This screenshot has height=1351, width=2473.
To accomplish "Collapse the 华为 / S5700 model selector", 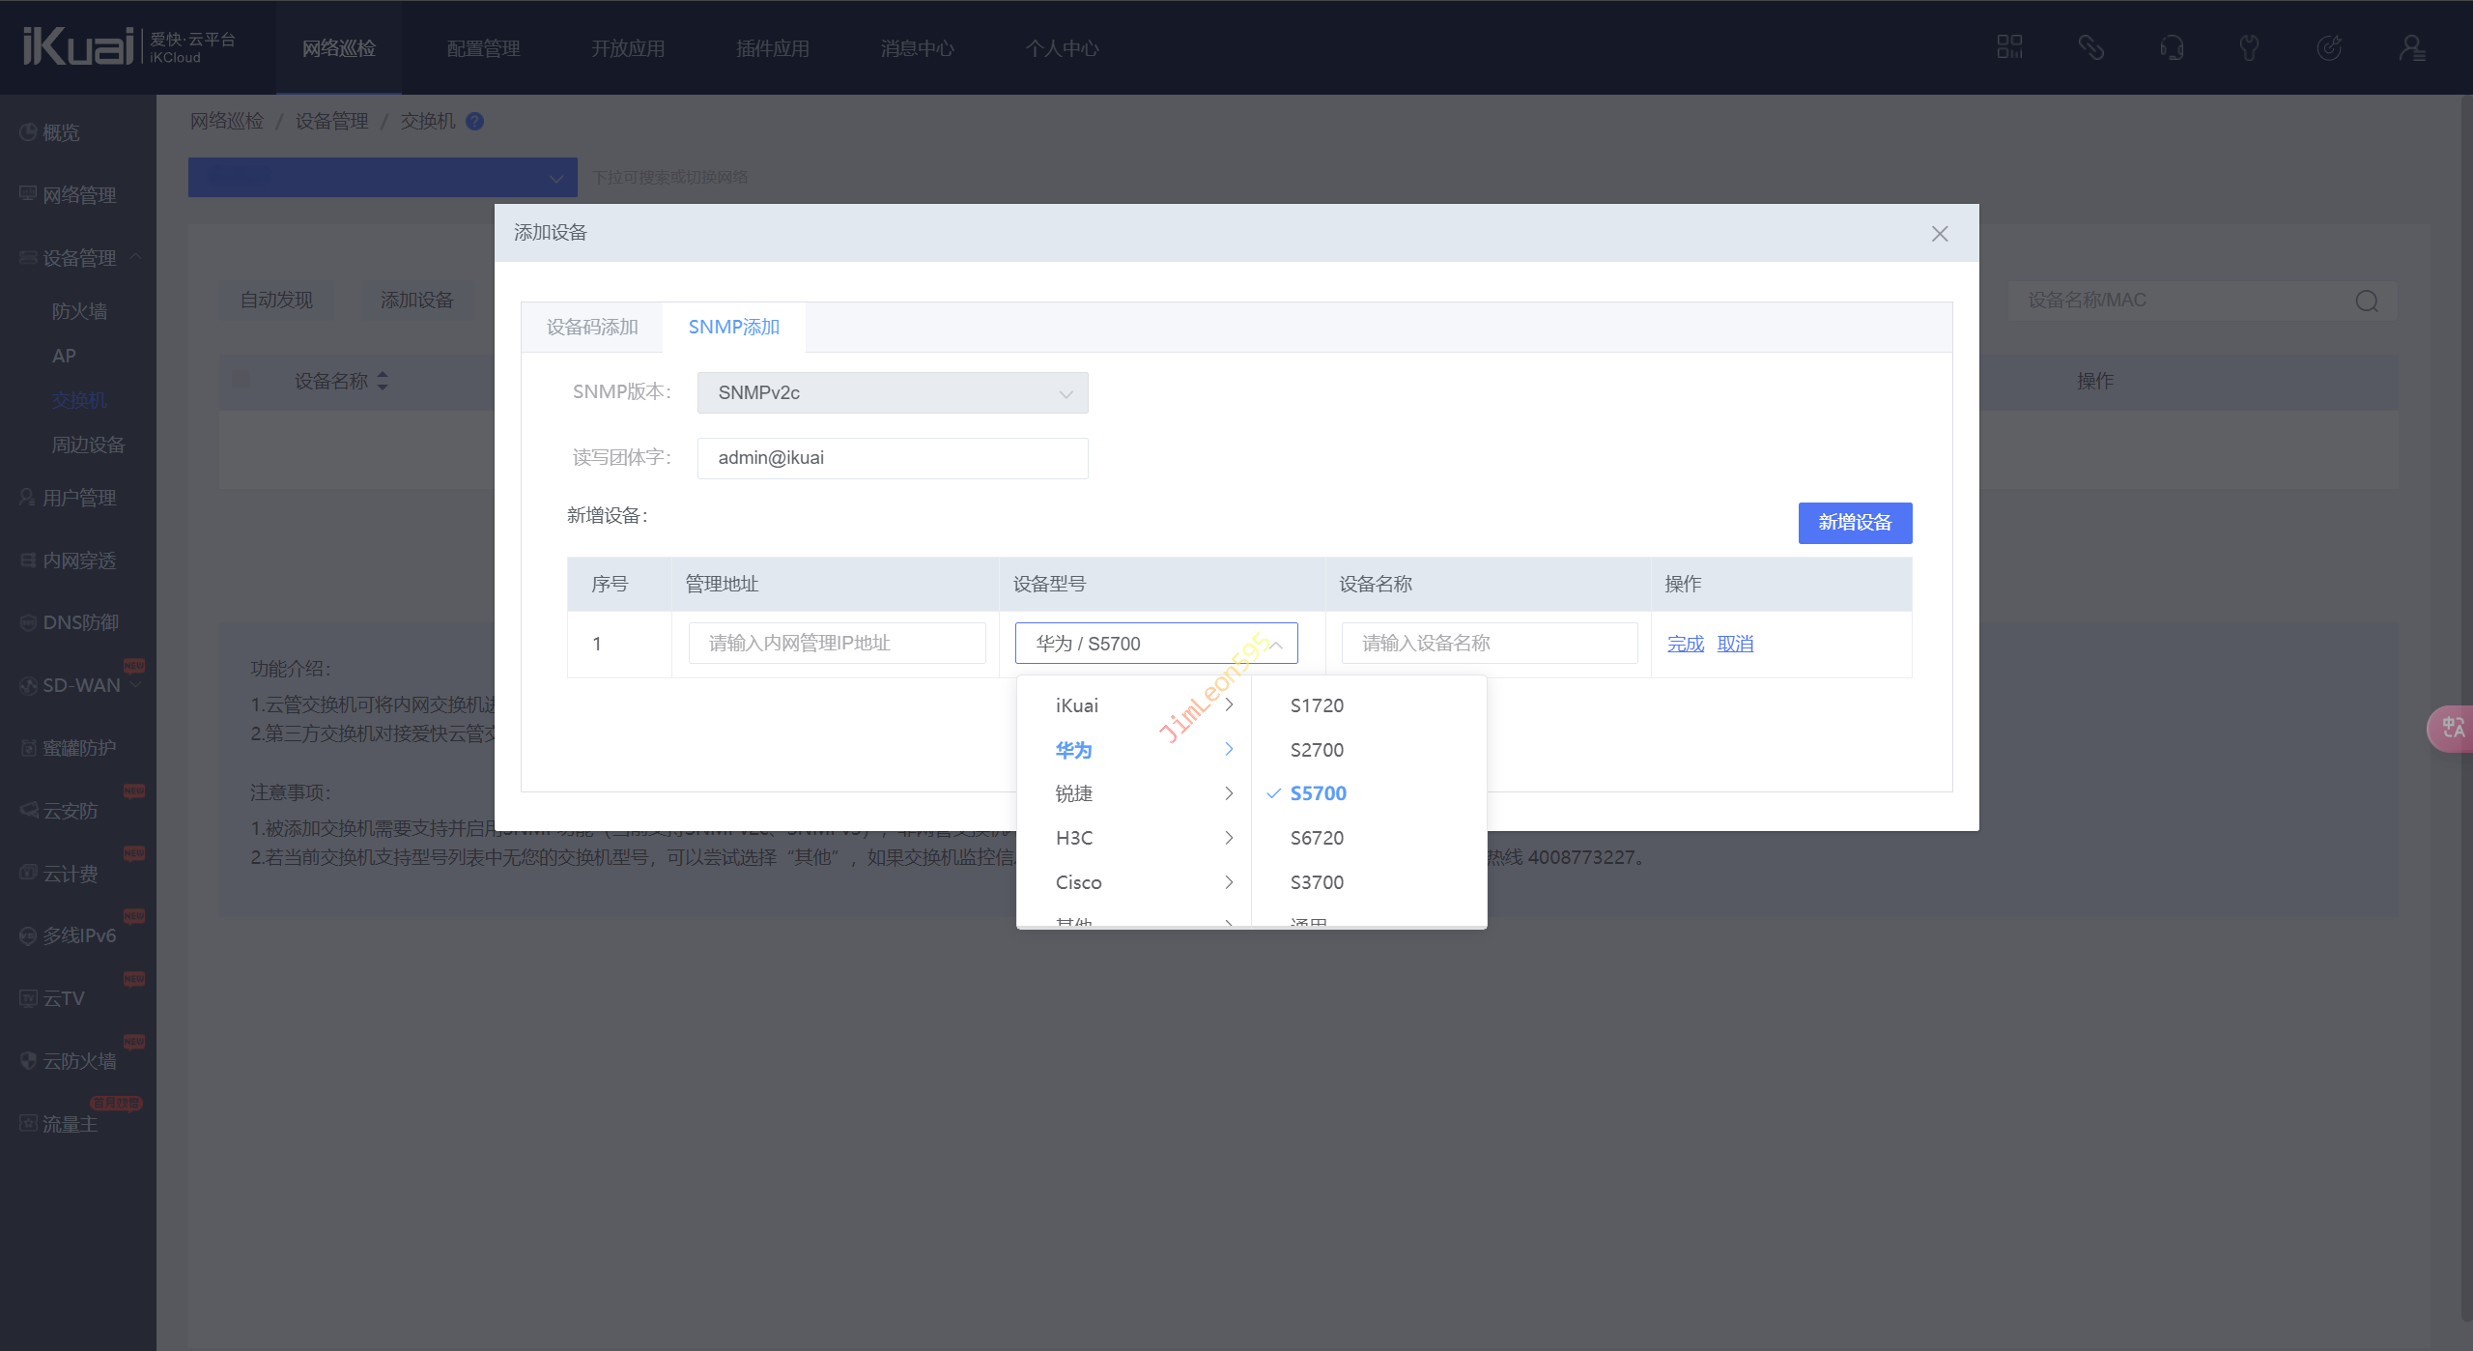I will (1155, 644).
